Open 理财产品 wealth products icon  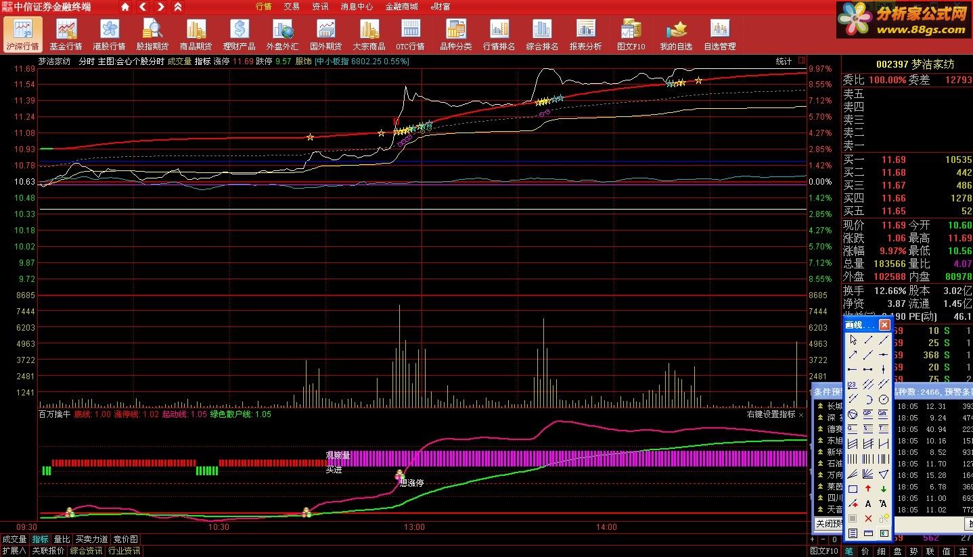(x=239, y=34)
